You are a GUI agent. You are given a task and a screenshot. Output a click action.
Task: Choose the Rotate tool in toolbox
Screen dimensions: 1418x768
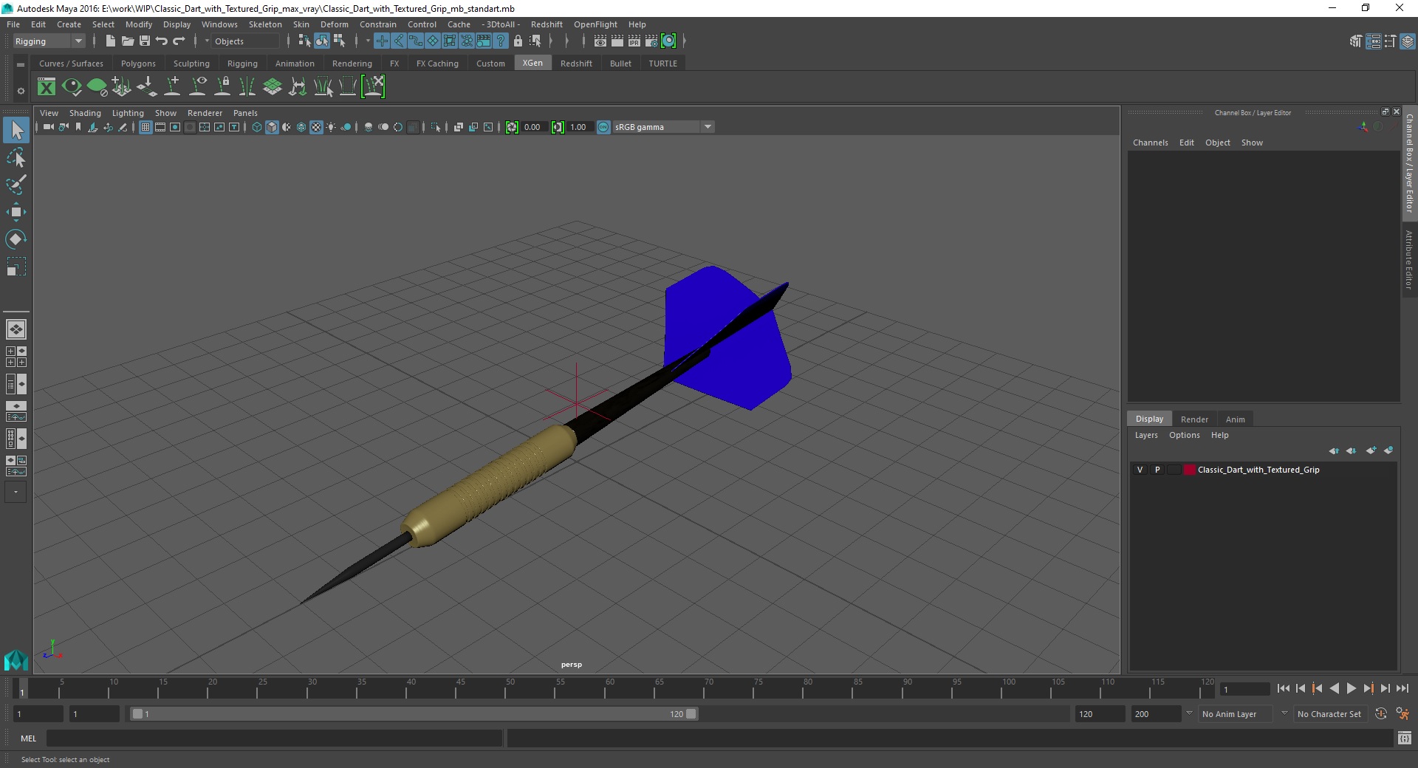click(16, 239)
